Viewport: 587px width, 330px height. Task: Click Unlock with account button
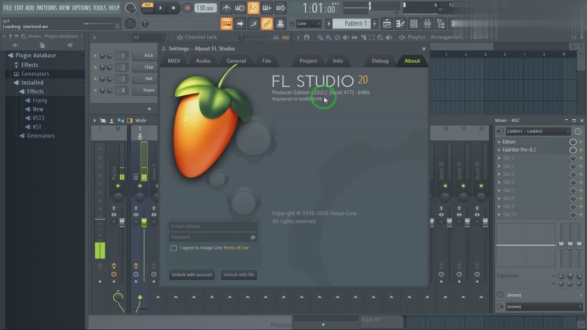192,275
